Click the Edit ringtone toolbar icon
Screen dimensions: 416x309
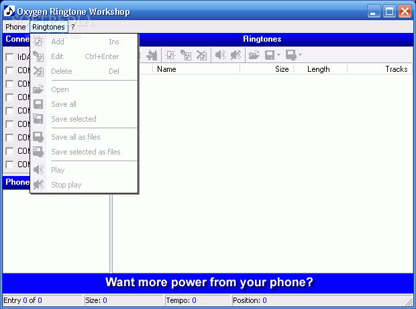coord(186,55)
